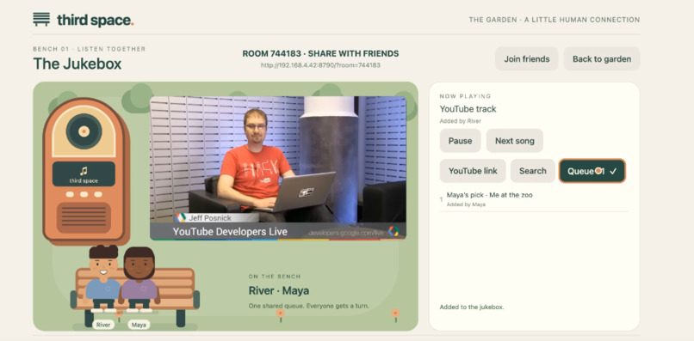
Task: Click the ROOM 744183 share heading
Action: pos(320,54)
